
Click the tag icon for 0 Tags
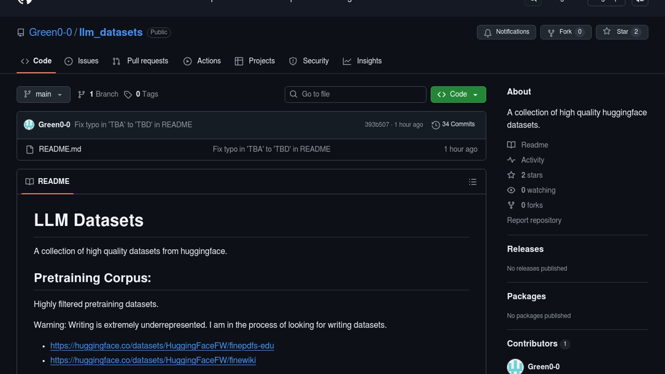point(128,95)
